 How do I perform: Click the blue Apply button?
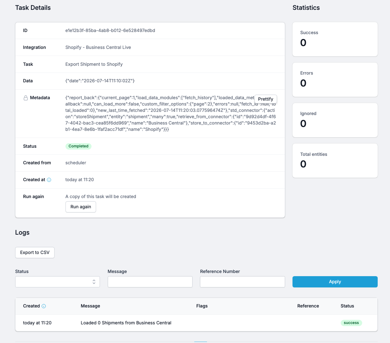[x=335, y=282]
